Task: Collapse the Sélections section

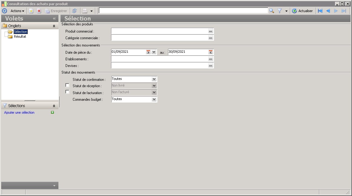Action: (x=54, y=106)
